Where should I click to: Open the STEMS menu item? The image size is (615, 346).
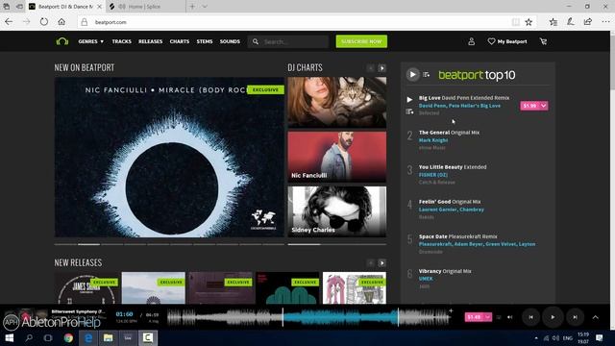coord(205,41)
